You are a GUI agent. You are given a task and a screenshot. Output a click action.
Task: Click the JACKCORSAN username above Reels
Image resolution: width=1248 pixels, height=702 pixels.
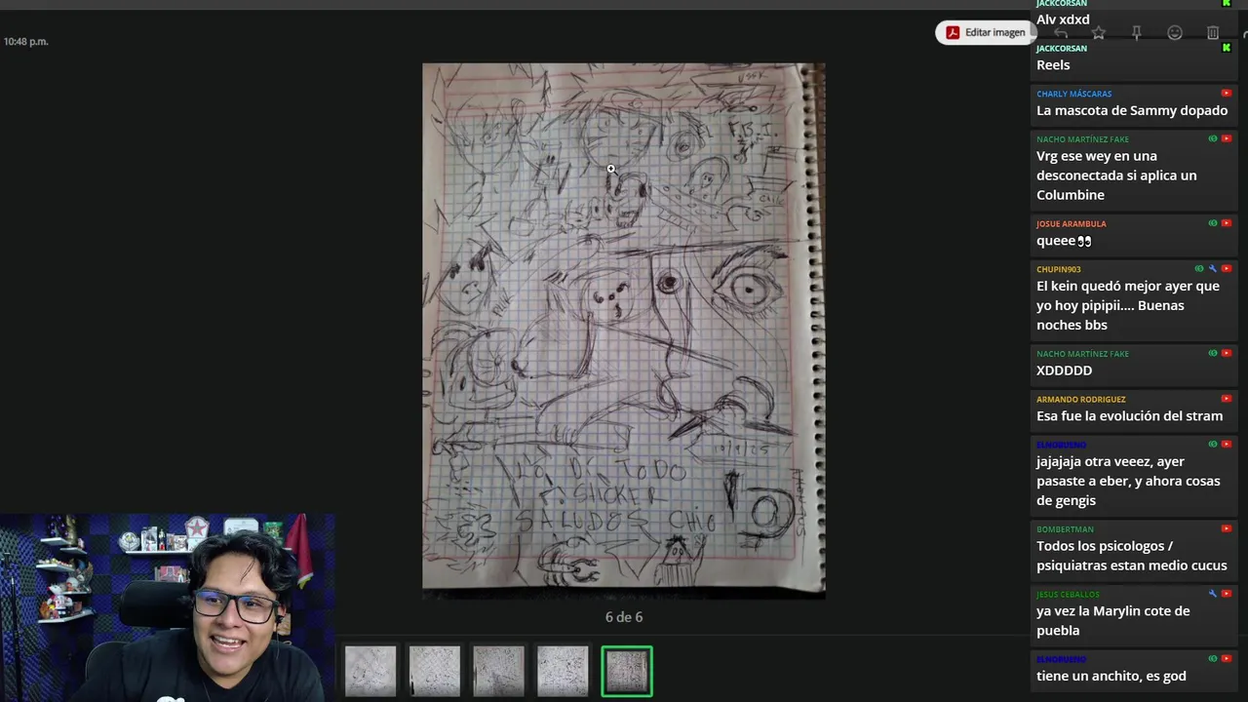pos(1062,48)
